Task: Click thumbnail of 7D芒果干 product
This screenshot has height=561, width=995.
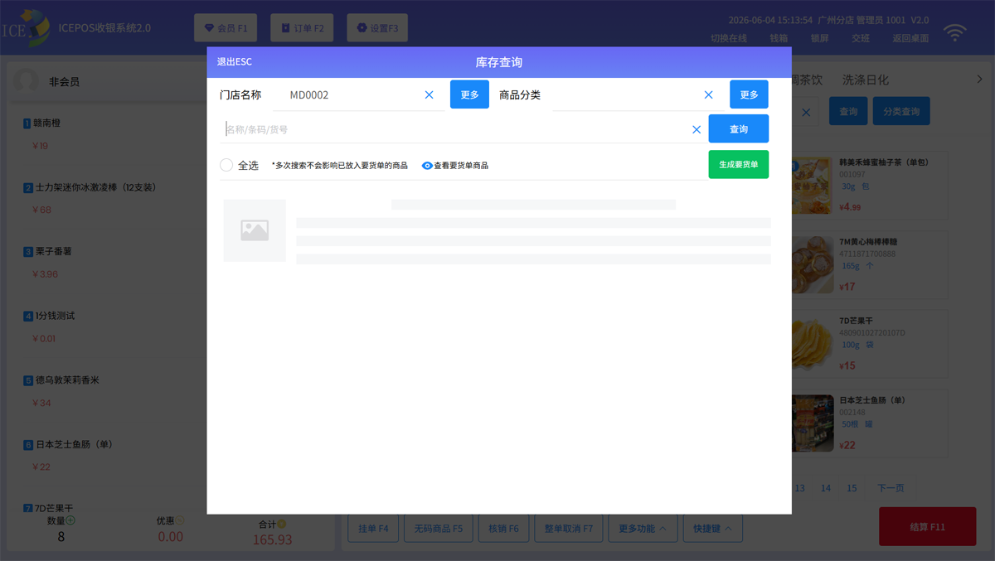Action: (x=812, y=344)
